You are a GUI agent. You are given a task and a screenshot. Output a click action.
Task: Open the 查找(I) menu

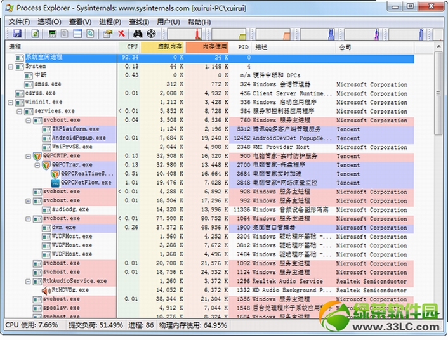tap(139, 22)
